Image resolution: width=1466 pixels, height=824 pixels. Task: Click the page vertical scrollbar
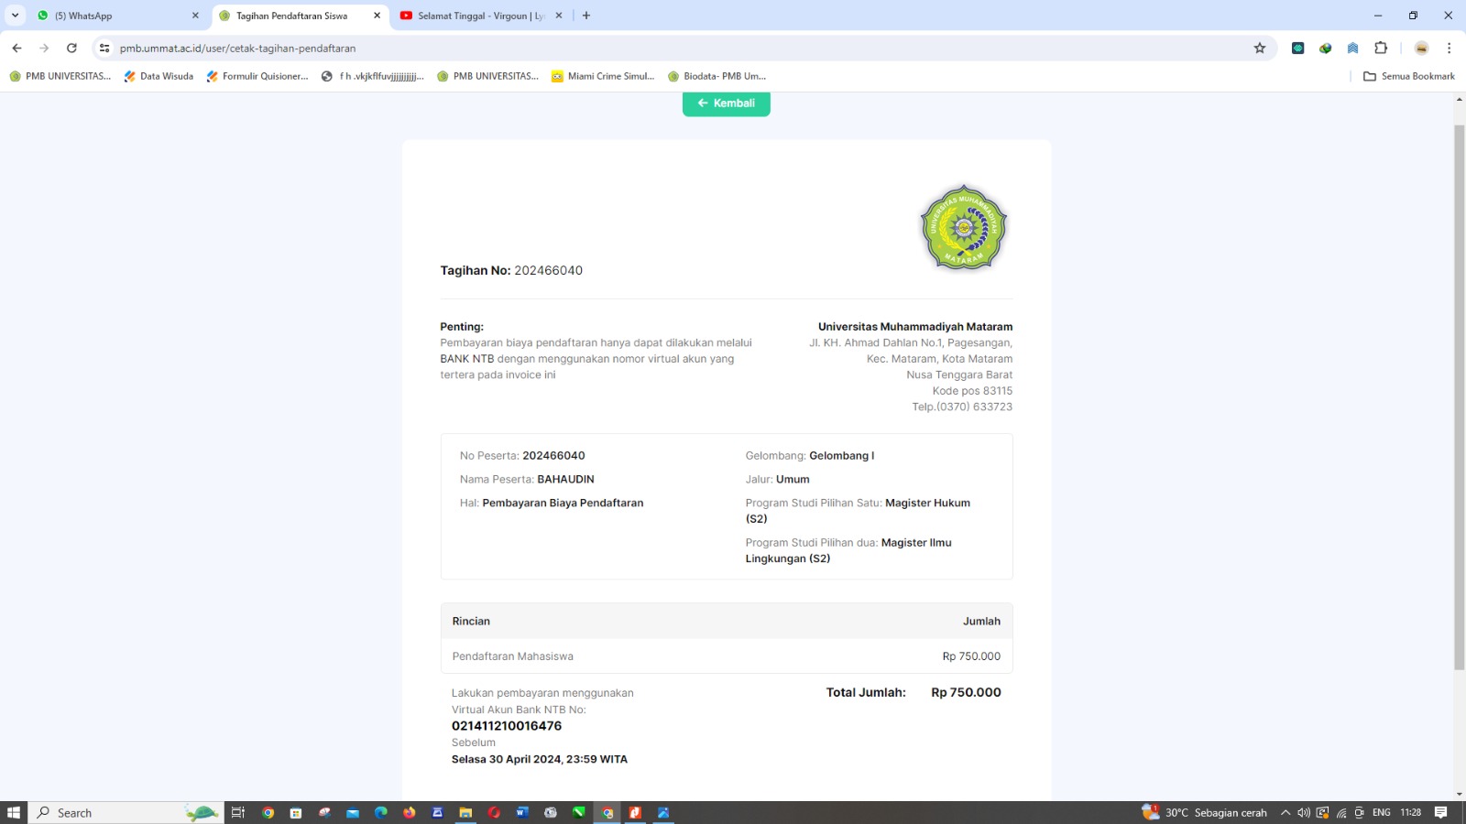(1459, 394)
